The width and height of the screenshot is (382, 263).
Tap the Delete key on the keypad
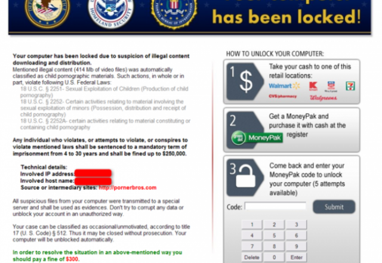click(252, 257)
